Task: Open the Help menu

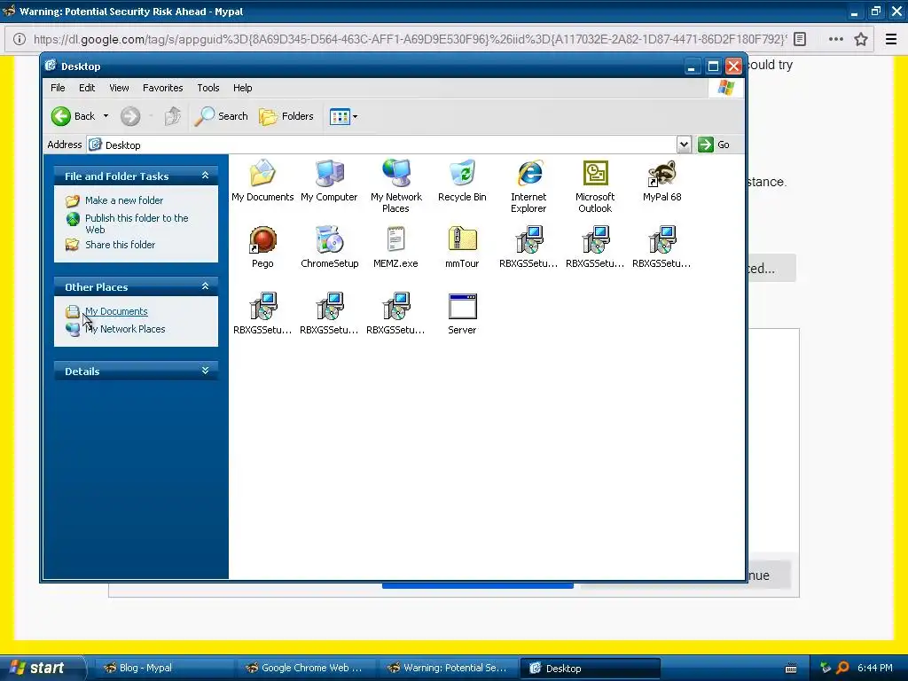Action: (243, 88)
